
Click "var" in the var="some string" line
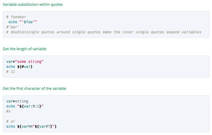(9, 62)
